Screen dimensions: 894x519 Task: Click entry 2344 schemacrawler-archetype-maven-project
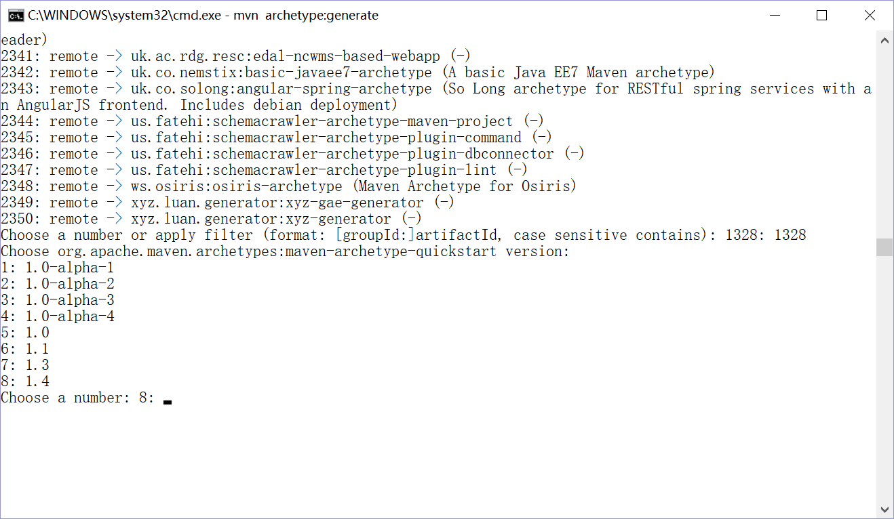272,121
